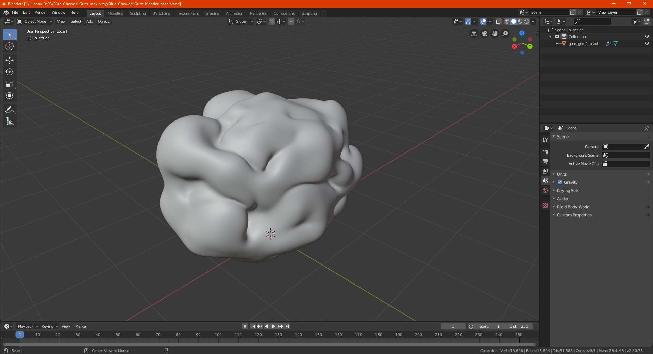Switch to material preview shading

coord(520,21)
